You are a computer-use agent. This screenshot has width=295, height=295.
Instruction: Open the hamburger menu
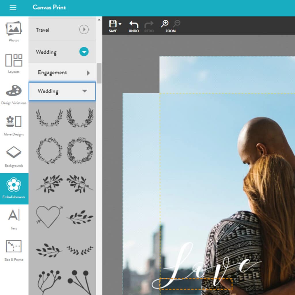point(13,8)
